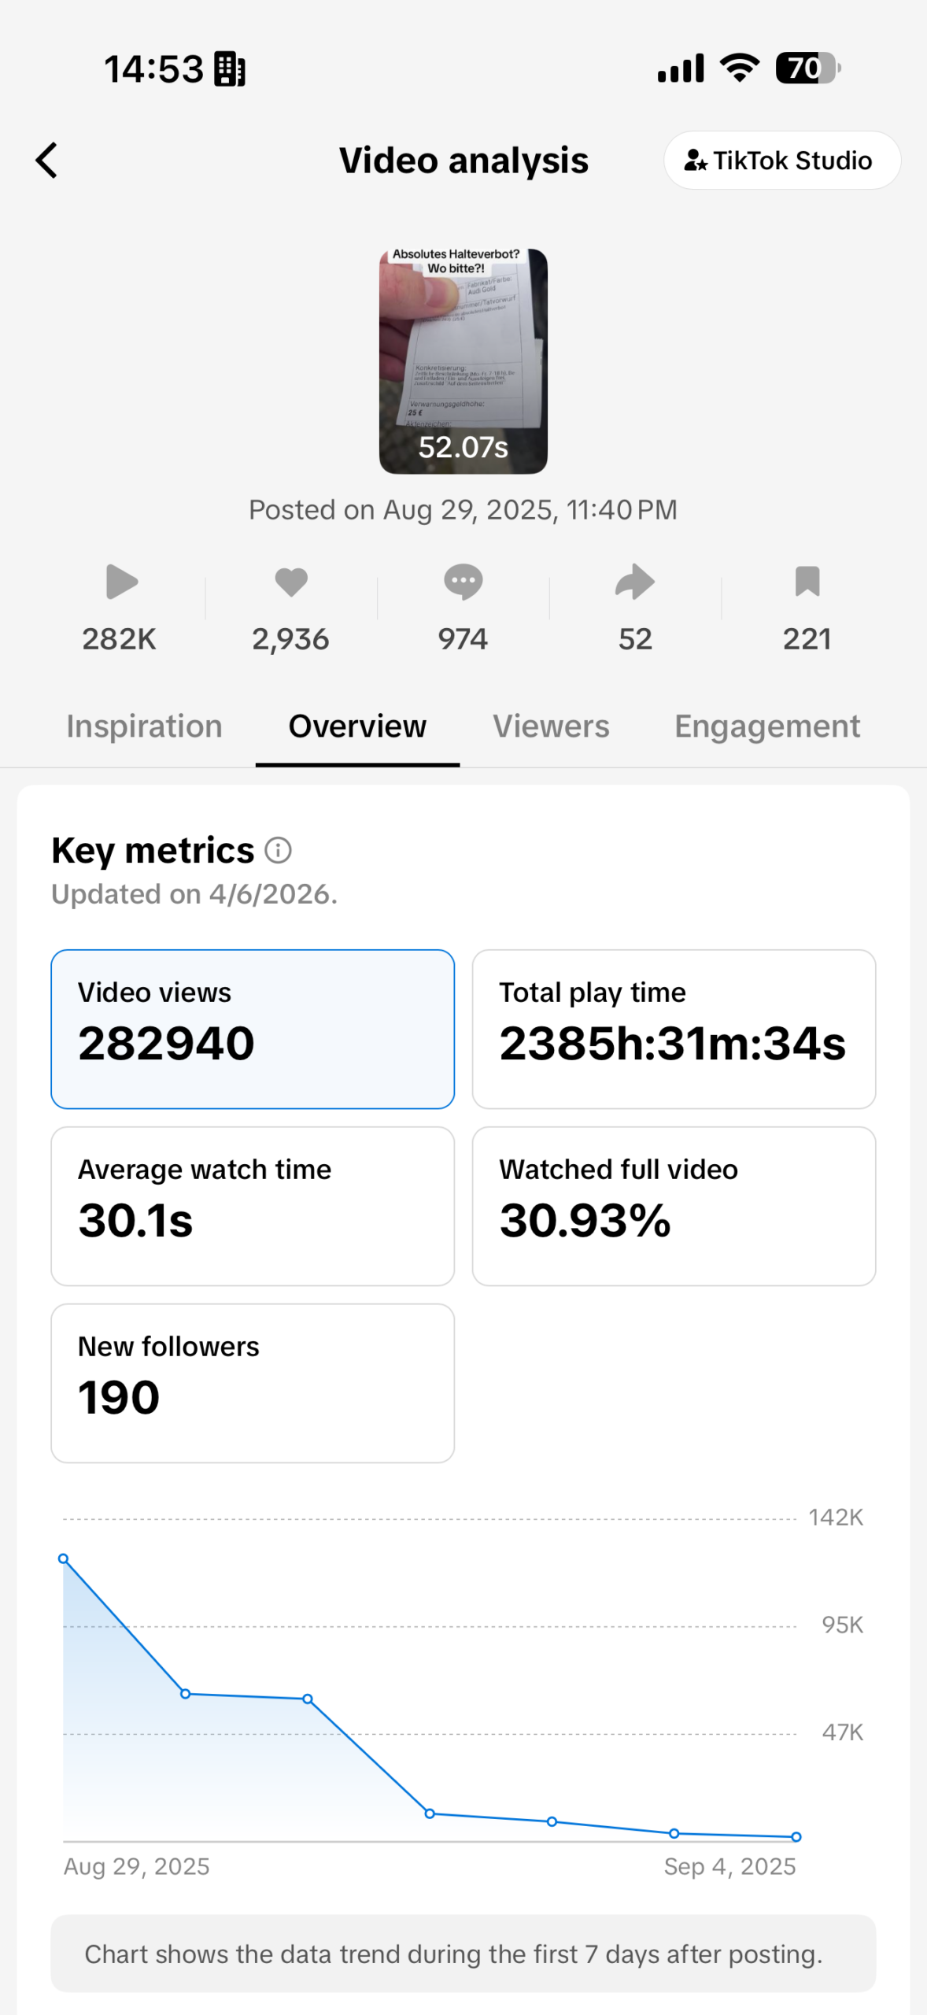
Task: Tap the battery indicator icon
Action: click(x=807, y=68)
